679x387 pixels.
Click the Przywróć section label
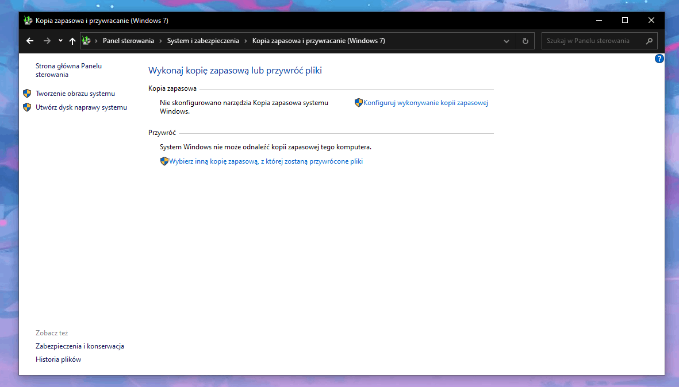pyautogui.click(x=162, y=132)
